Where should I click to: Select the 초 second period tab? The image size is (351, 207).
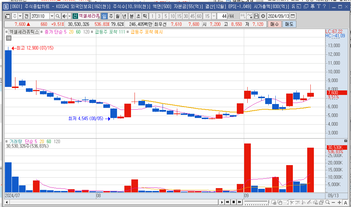(x=138, y=16)
